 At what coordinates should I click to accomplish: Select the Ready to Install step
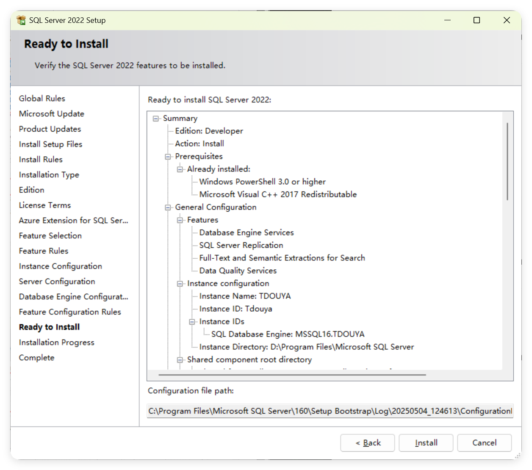coord(50,327)
